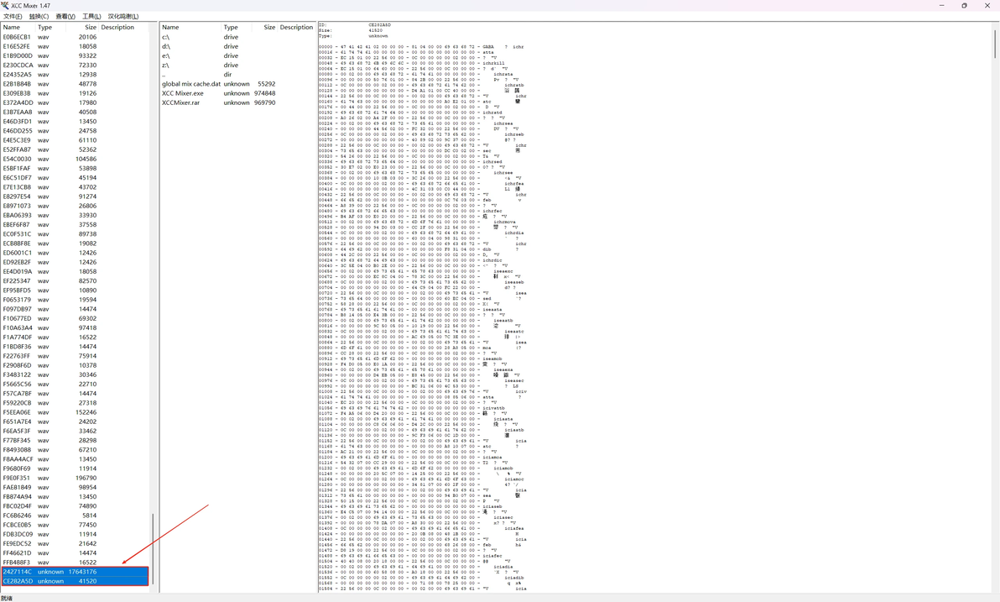This screenshot has height=602, width=1000.
Task: Select XCCMixer.rar file
Action: (x=219, y=102)
